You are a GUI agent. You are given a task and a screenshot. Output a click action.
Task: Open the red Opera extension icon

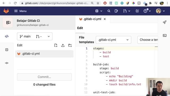pos(105,3)
